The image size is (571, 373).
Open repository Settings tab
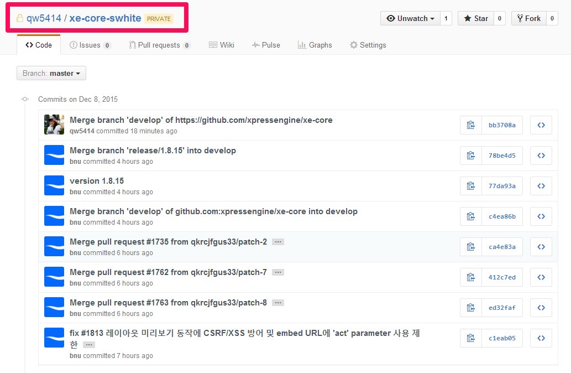click(368, 45)
